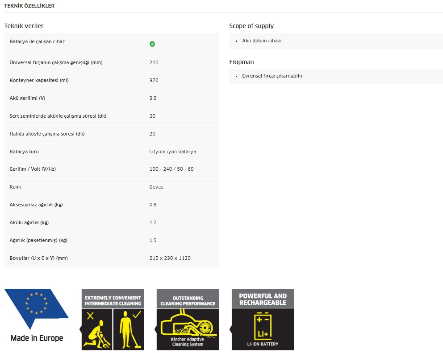
Task: Click the 1,2 weight with battery value
Action: tap(153, 222)
